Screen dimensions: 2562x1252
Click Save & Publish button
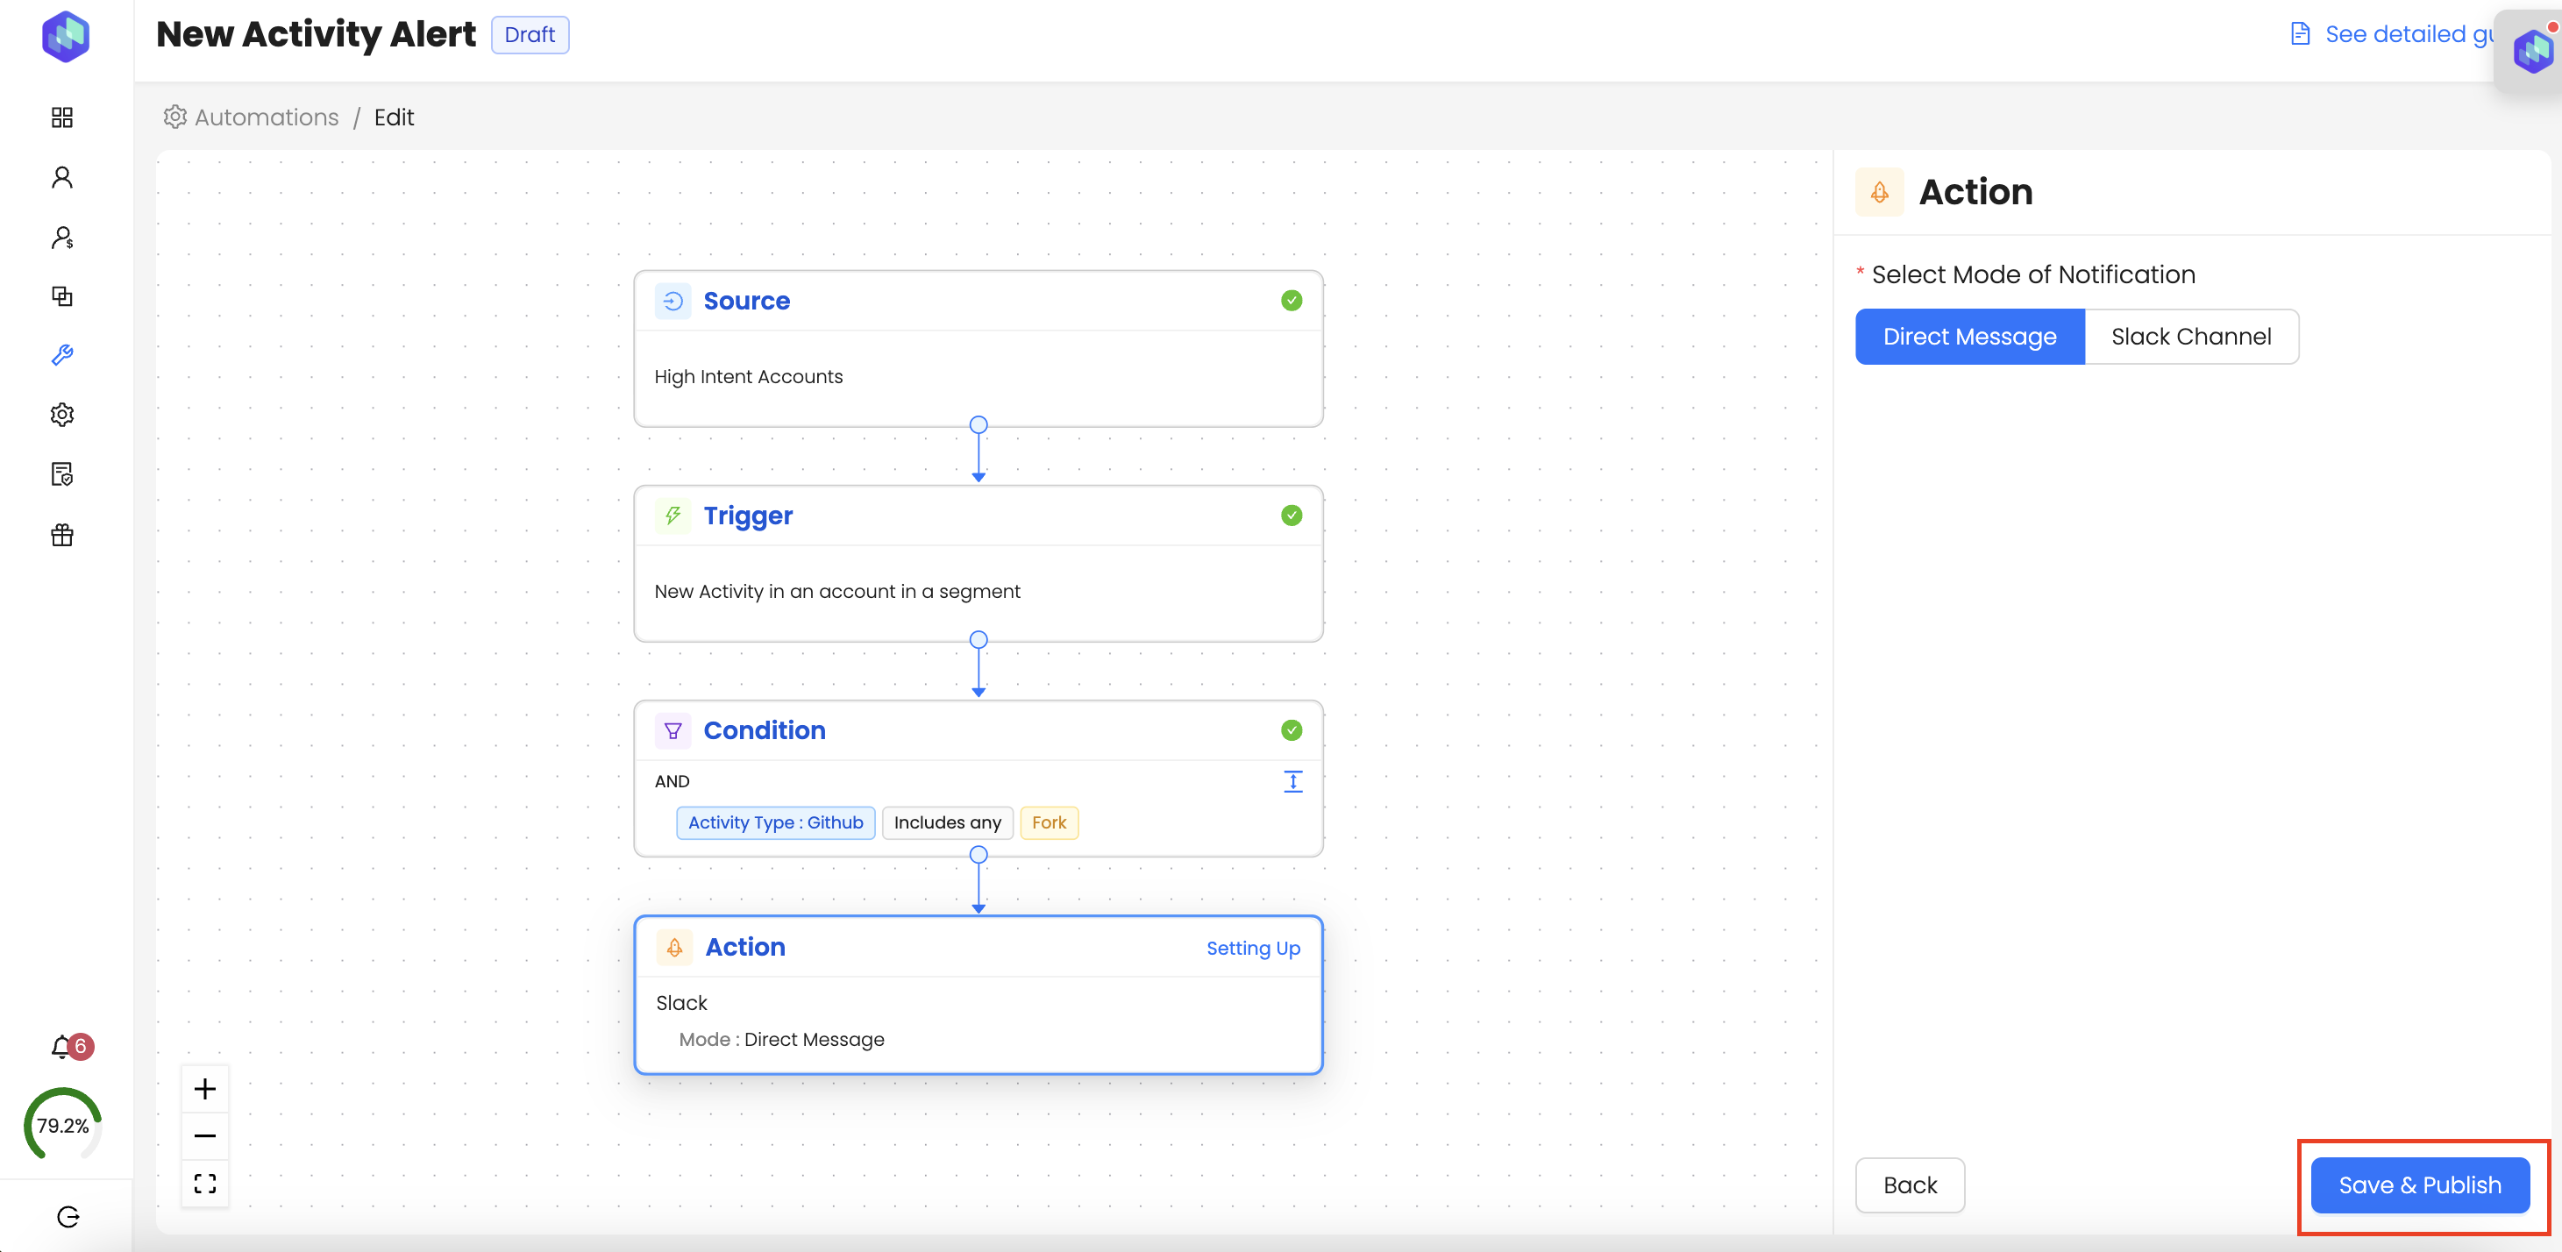2419,1185
